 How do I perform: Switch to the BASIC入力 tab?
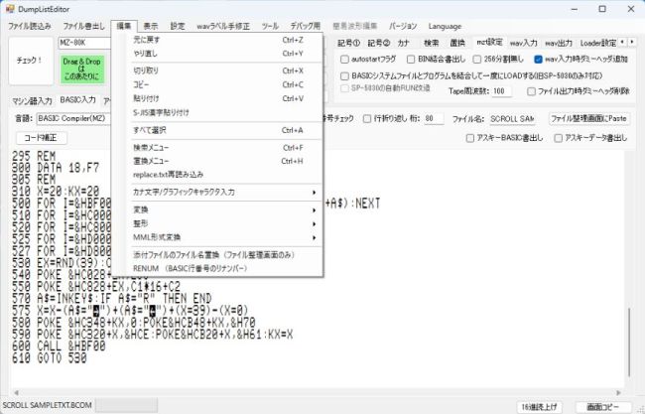pyautogui.click(x=77, y=100)
